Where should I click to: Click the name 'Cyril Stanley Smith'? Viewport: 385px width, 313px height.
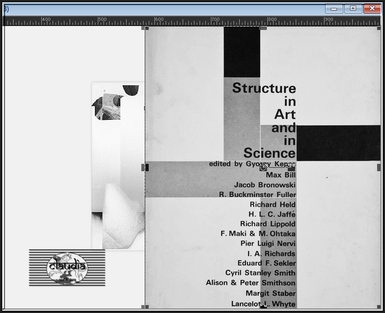[x=260, y=273]
